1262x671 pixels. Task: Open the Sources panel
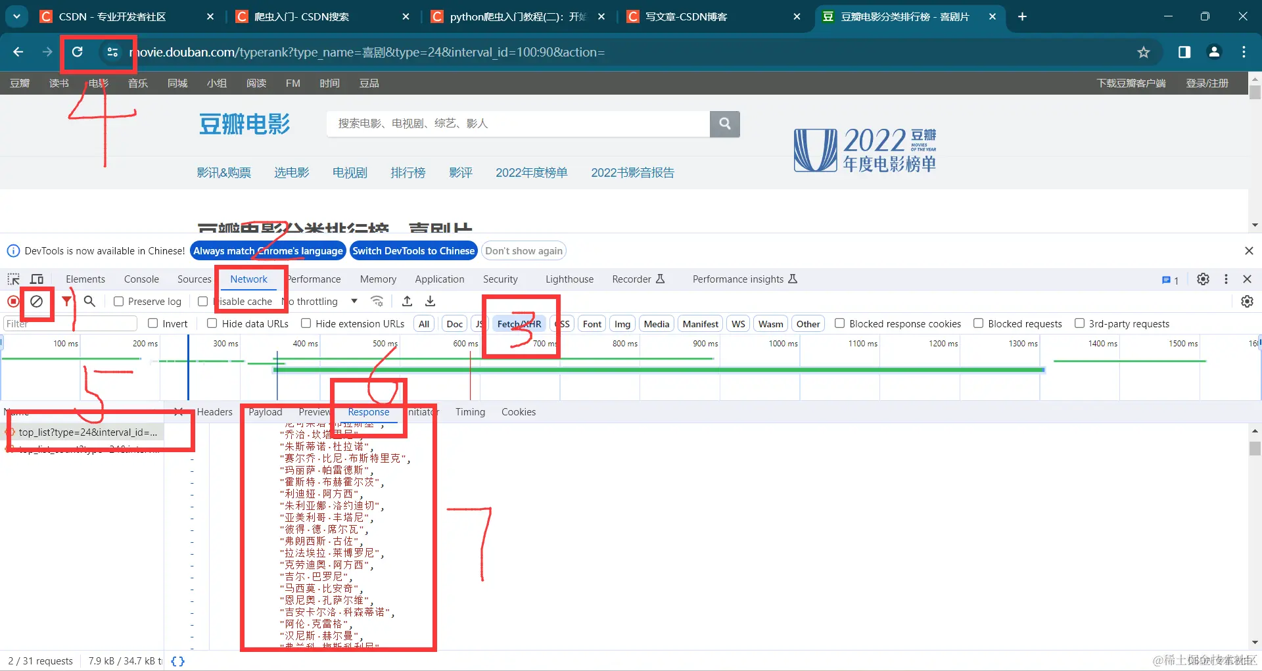pyautogui.click(x=195, y=279)
